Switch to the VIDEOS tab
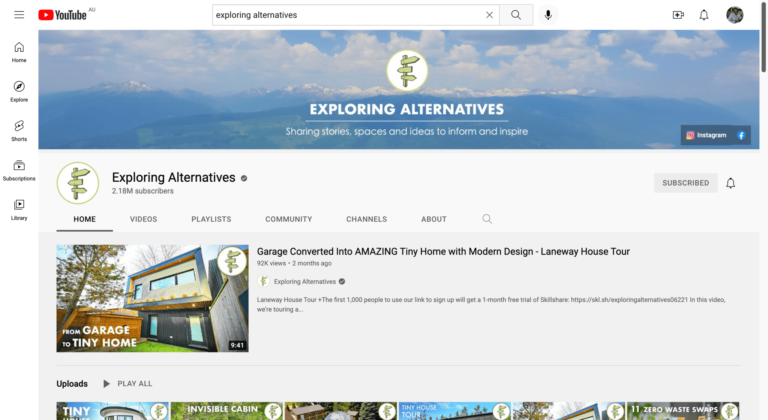Image resolution: width=768 pixels, height=420 pixels. point(144,219)
